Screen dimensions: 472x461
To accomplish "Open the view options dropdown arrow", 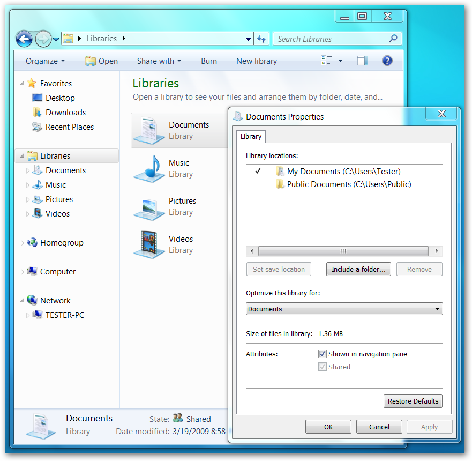I will 340,61.
